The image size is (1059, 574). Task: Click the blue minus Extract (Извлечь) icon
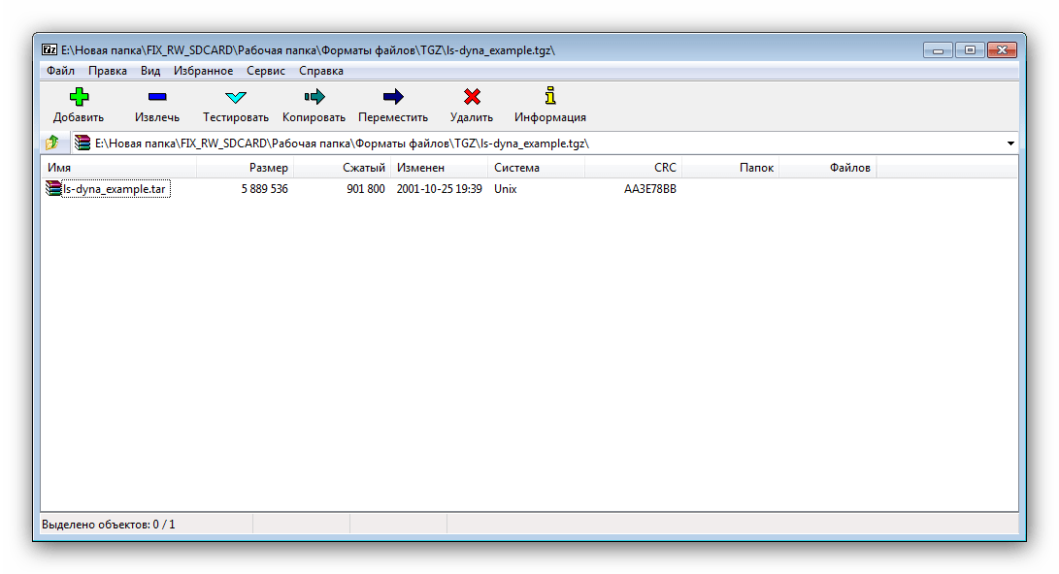point(156,96)
